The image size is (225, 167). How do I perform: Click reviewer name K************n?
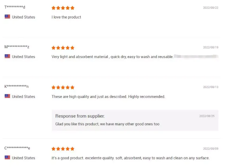(16, 87)
